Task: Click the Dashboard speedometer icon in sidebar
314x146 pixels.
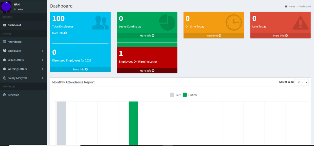Action: (x=5, y=25)
